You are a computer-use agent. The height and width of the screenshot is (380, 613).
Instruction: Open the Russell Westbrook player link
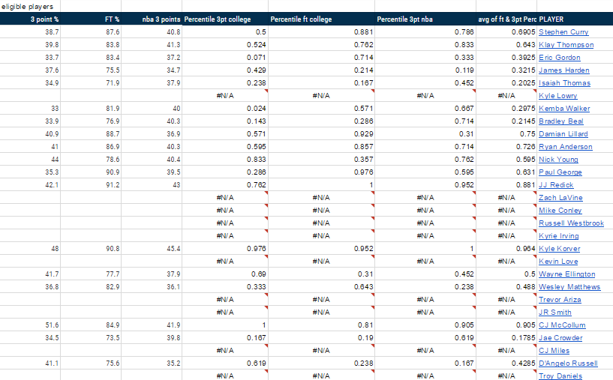[x=571, y=223]
